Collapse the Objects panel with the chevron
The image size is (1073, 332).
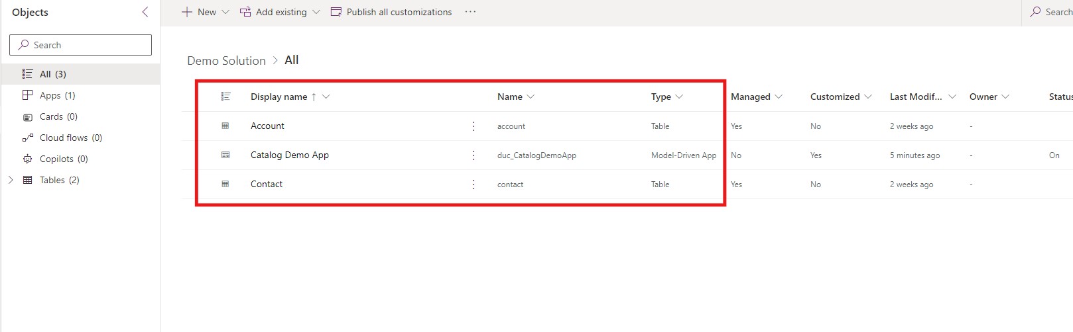point(145,12)
